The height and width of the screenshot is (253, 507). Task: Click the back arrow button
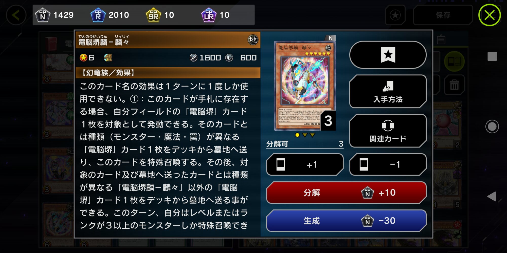point(16,15)
